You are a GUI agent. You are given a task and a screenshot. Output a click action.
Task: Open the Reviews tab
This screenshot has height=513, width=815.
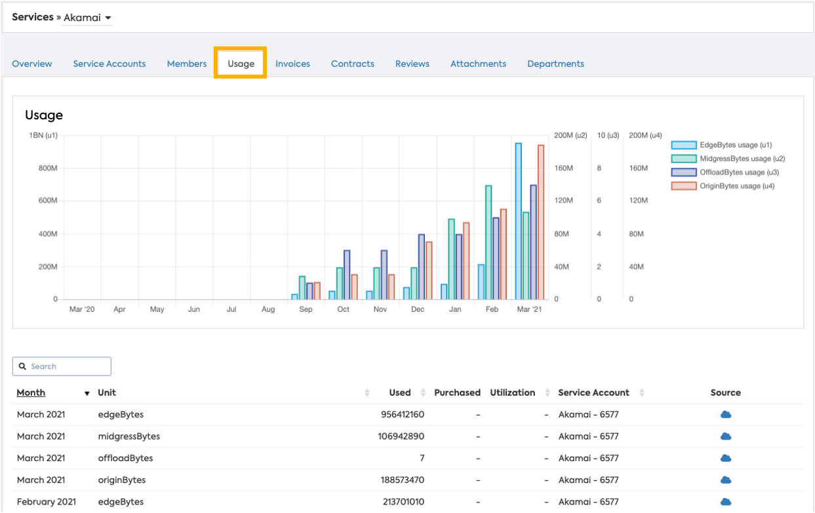point(412,64)
